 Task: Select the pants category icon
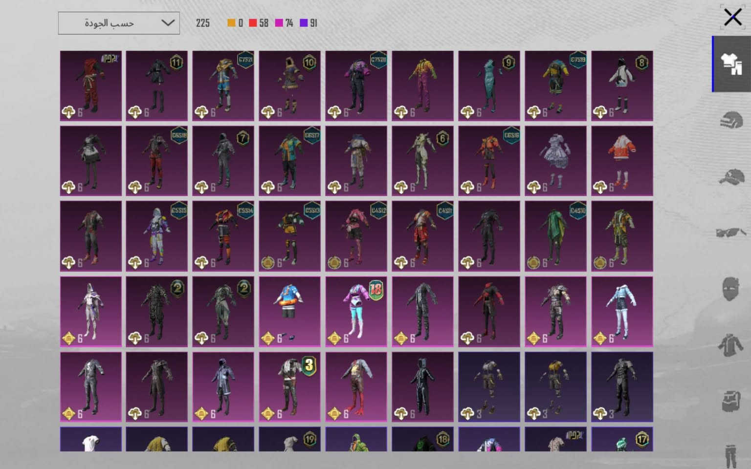(731, 455)
